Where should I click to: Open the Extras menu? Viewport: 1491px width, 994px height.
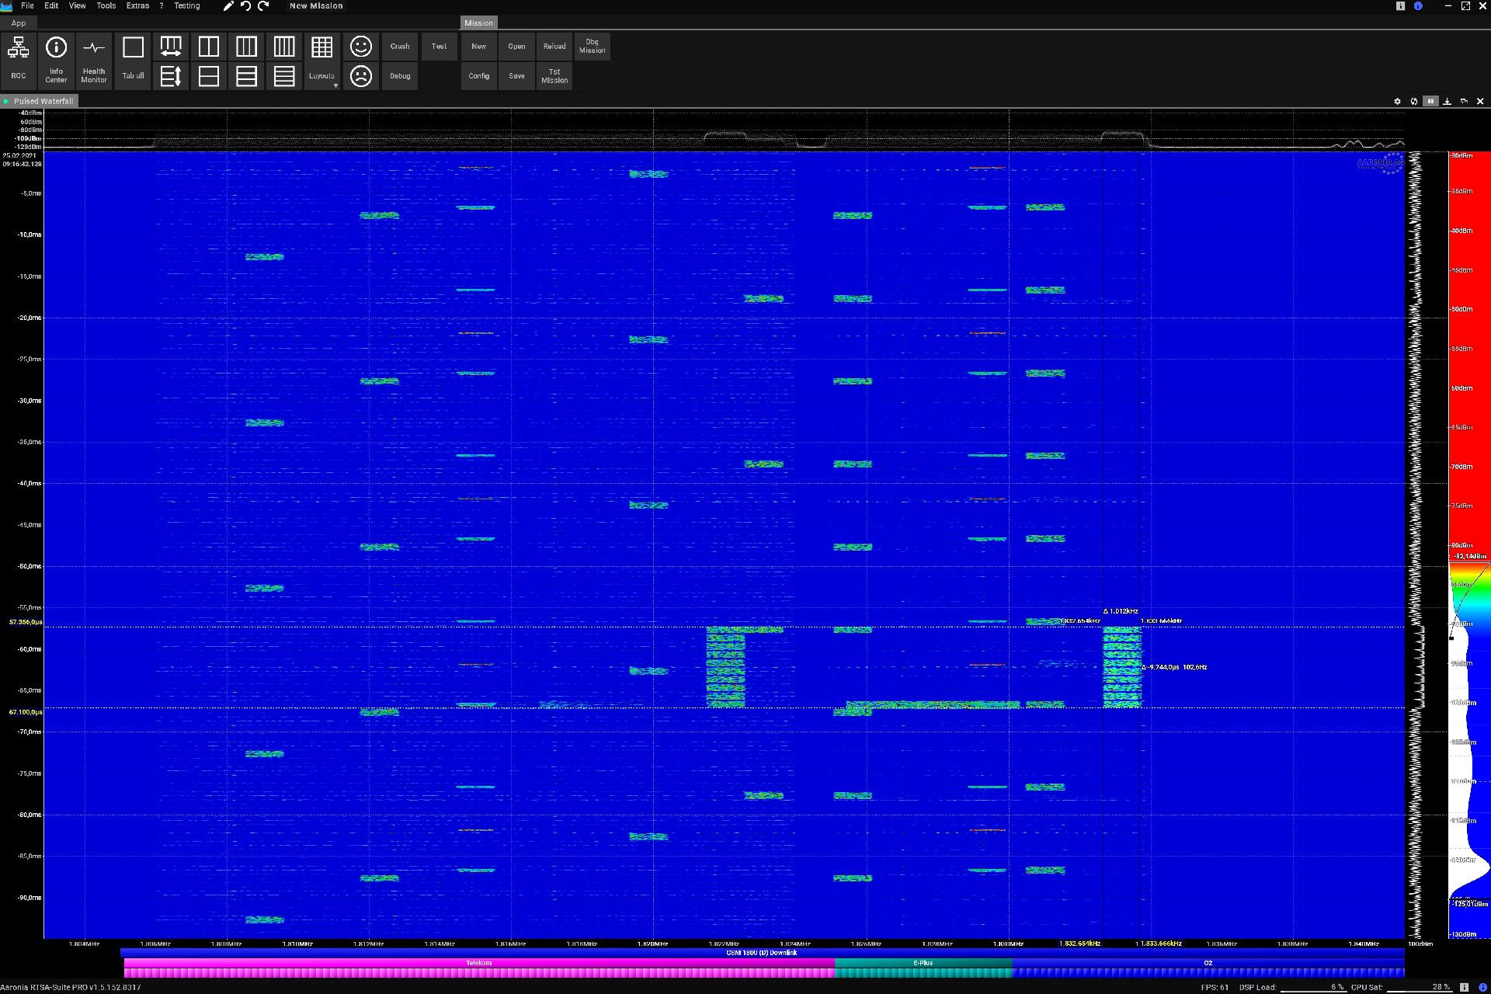(137, 5)
